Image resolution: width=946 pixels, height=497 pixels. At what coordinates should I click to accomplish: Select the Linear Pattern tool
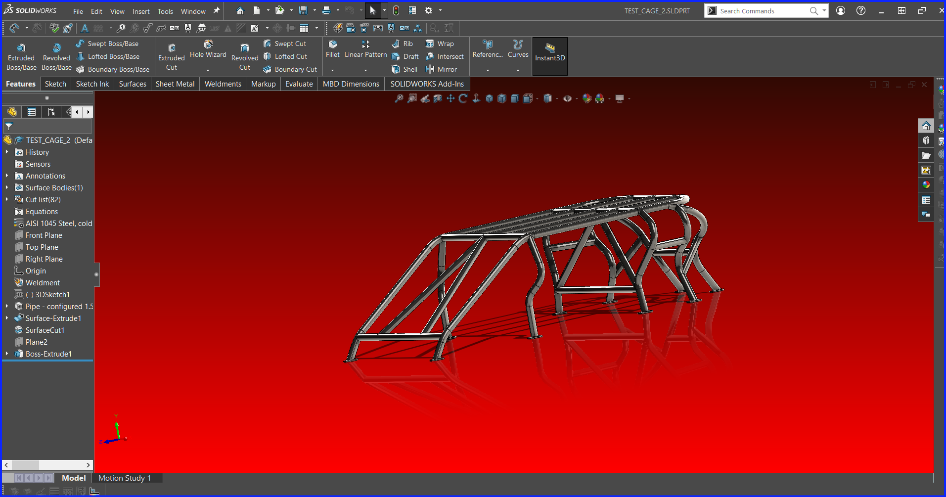(365, 49)
